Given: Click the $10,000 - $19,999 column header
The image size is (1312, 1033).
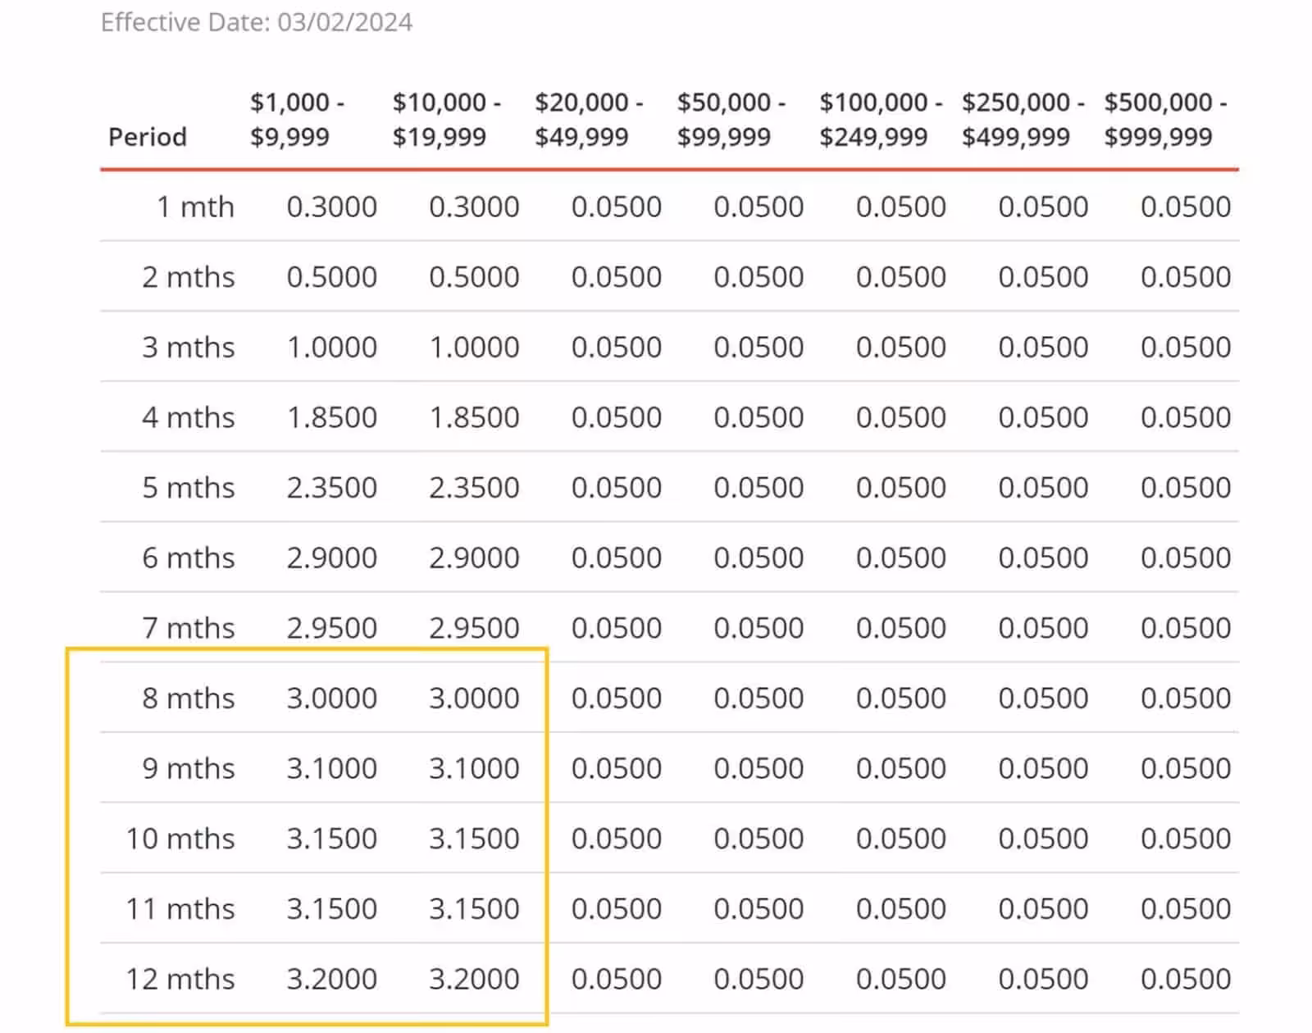Looking at the screenshot, I should (x=447, y=120).
